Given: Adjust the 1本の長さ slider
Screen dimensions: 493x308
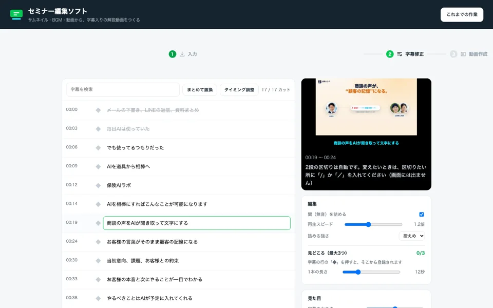Looking at the screenshot, I should [x=371, y=272].
